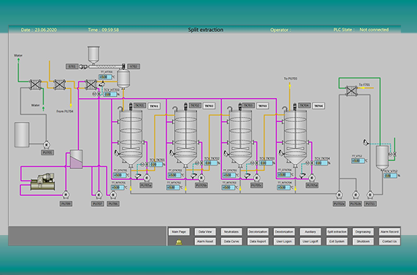Click the white TK703 tank button
Image resolution: width=417 pixels, height=275 pixels.
pos(263,106)
